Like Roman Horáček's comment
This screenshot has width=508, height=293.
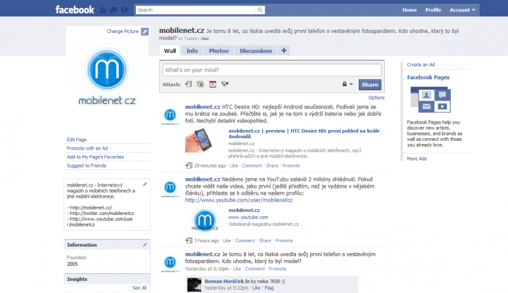tap(257, 288)
